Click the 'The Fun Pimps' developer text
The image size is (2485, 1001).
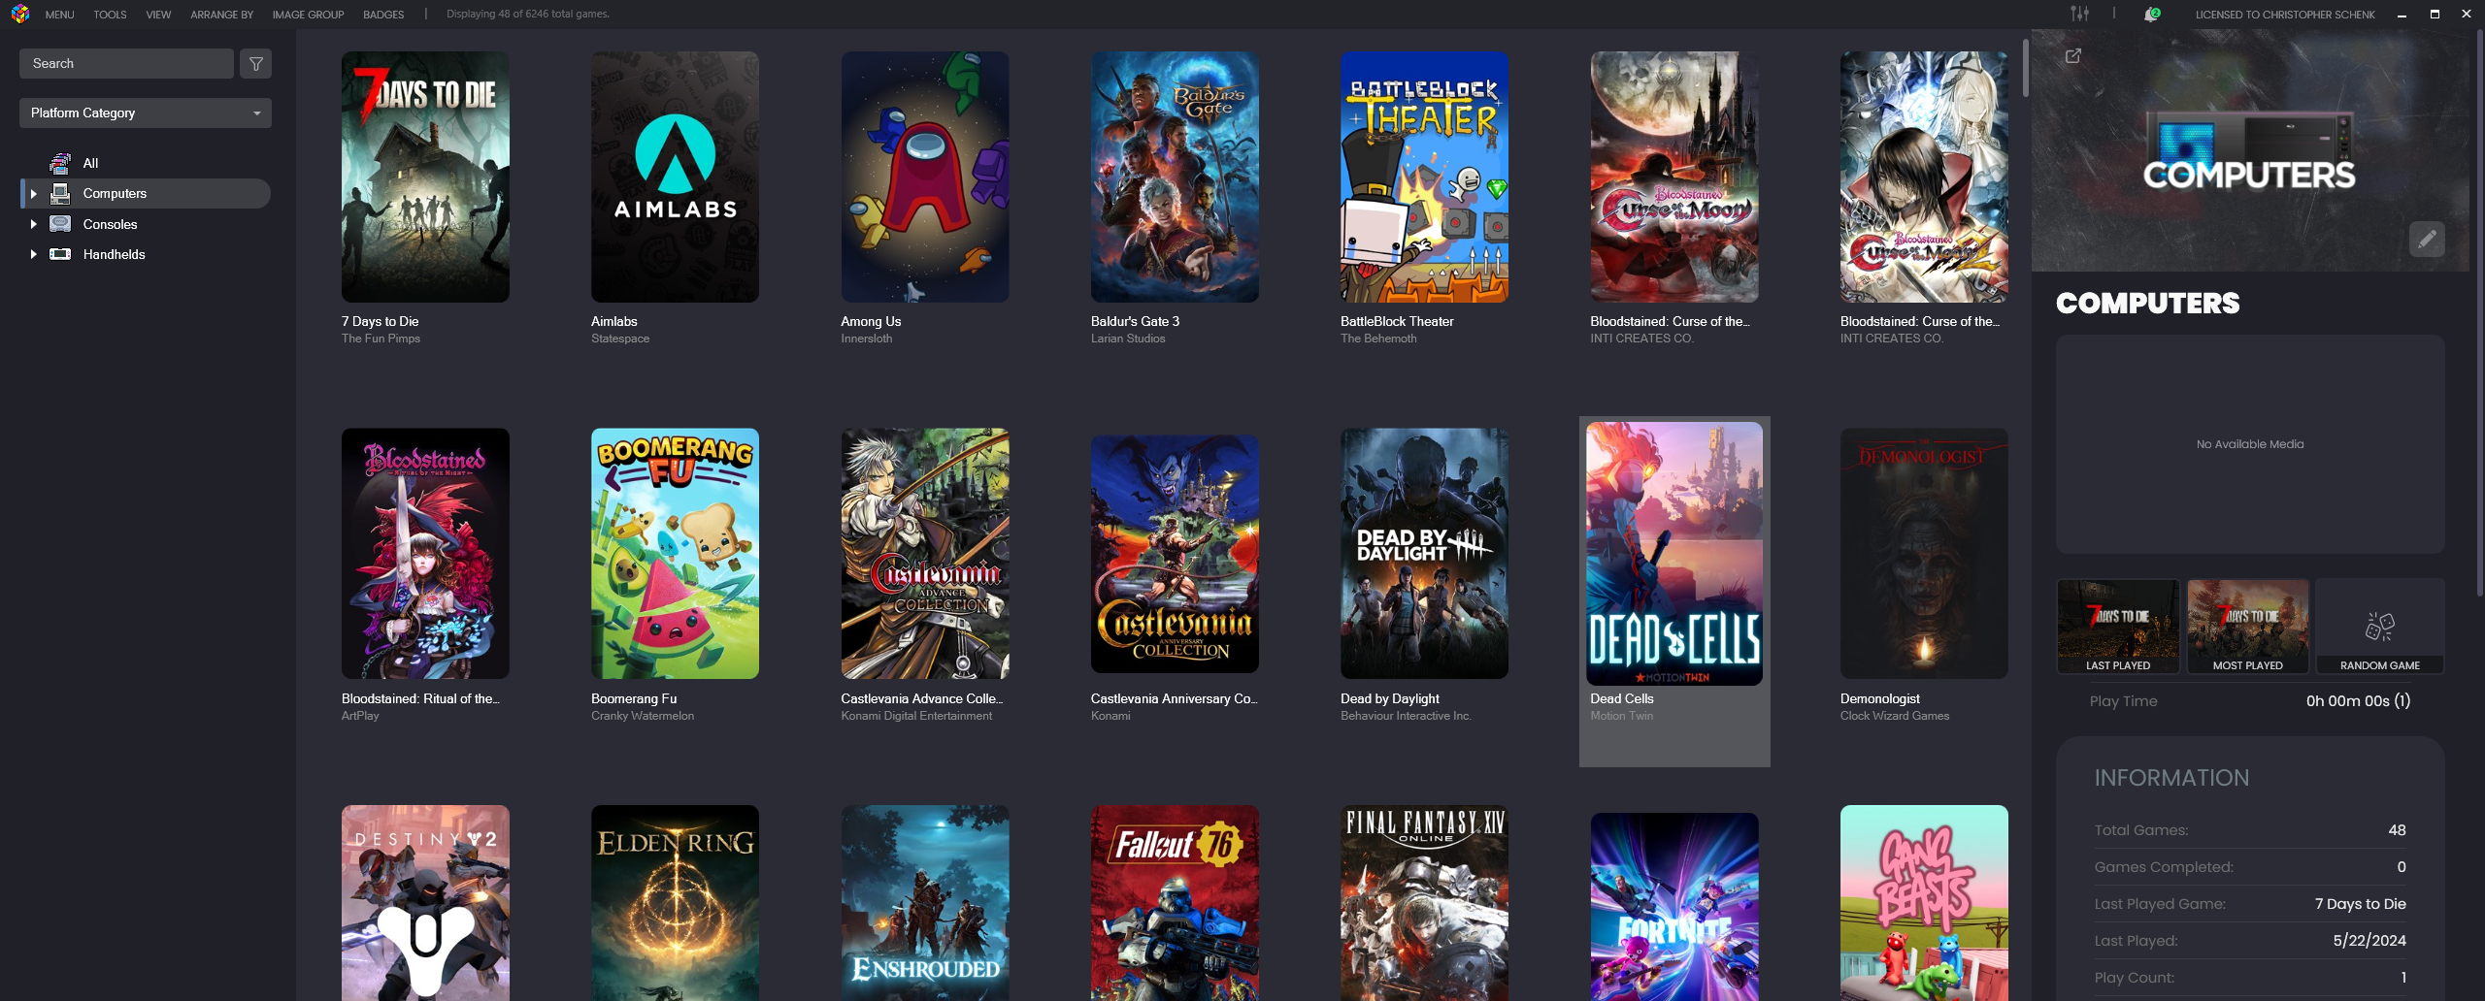pyautogui.click(x=381, y=339)
